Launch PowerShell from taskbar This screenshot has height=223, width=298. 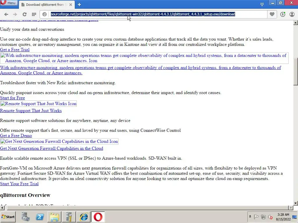pyautogui.click(x=40, y=217)
